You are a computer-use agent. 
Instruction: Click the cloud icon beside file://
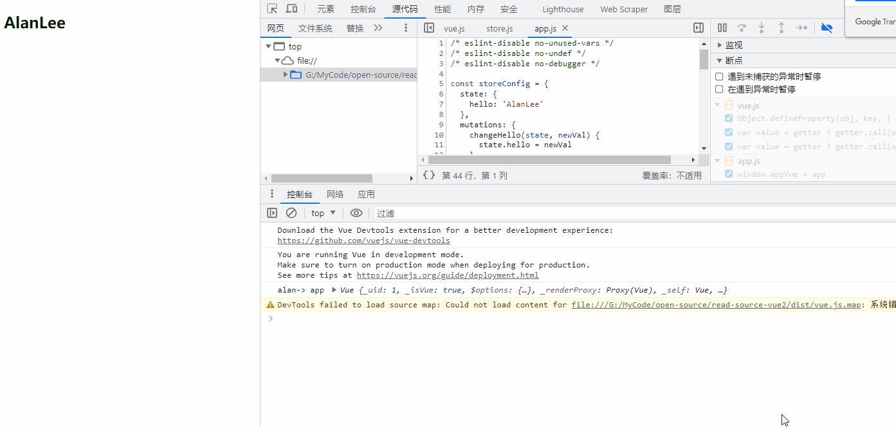(x=288, y=60)
